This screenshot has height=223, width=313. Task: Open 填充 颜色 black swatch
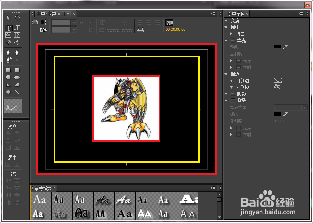pos(278,47)
